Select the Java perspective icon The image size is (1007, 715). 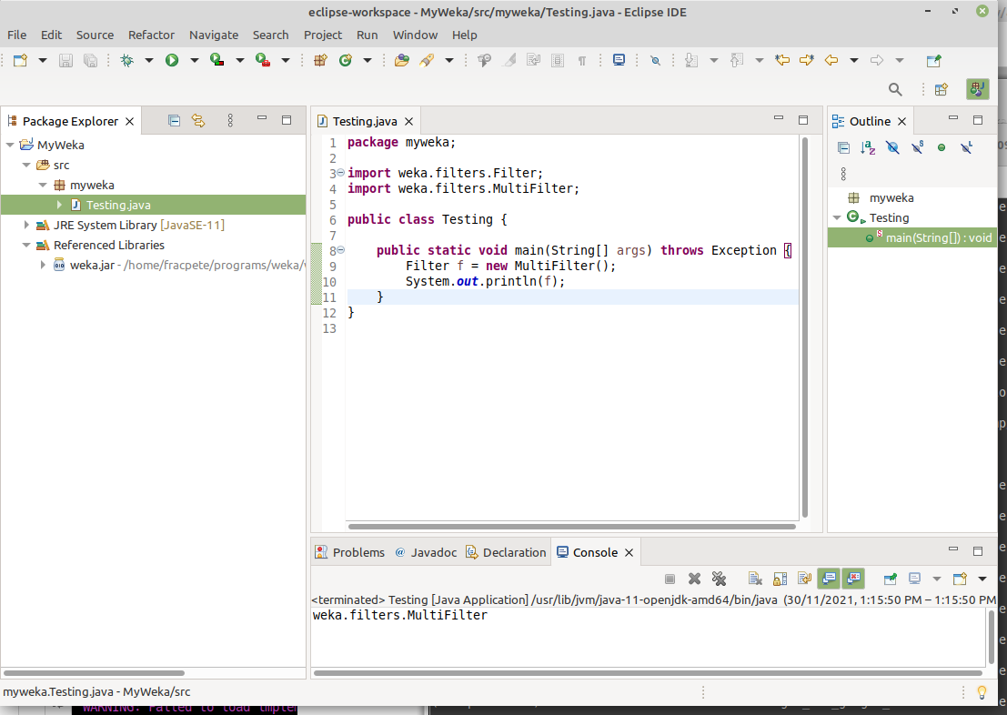978,89
